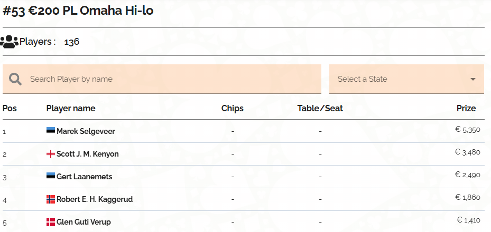Click the Norwegian flag beside Robert Kaggerud
491x232 pixels.
tap(51, 199)
